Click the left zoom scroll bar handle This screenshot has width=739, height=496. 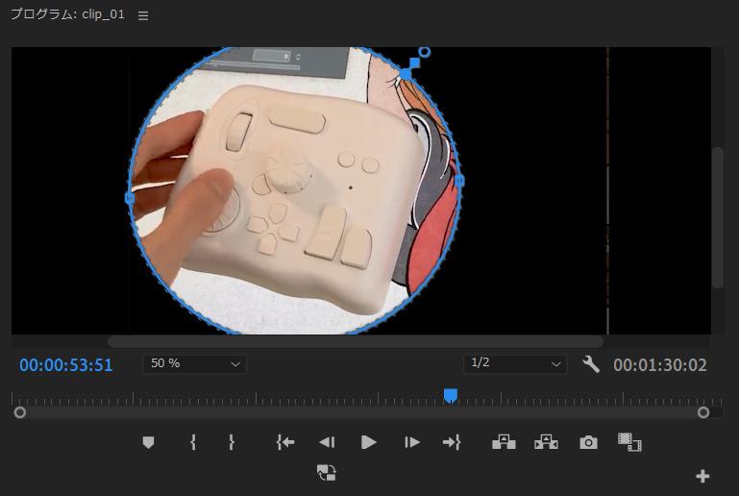click(20, 412)
